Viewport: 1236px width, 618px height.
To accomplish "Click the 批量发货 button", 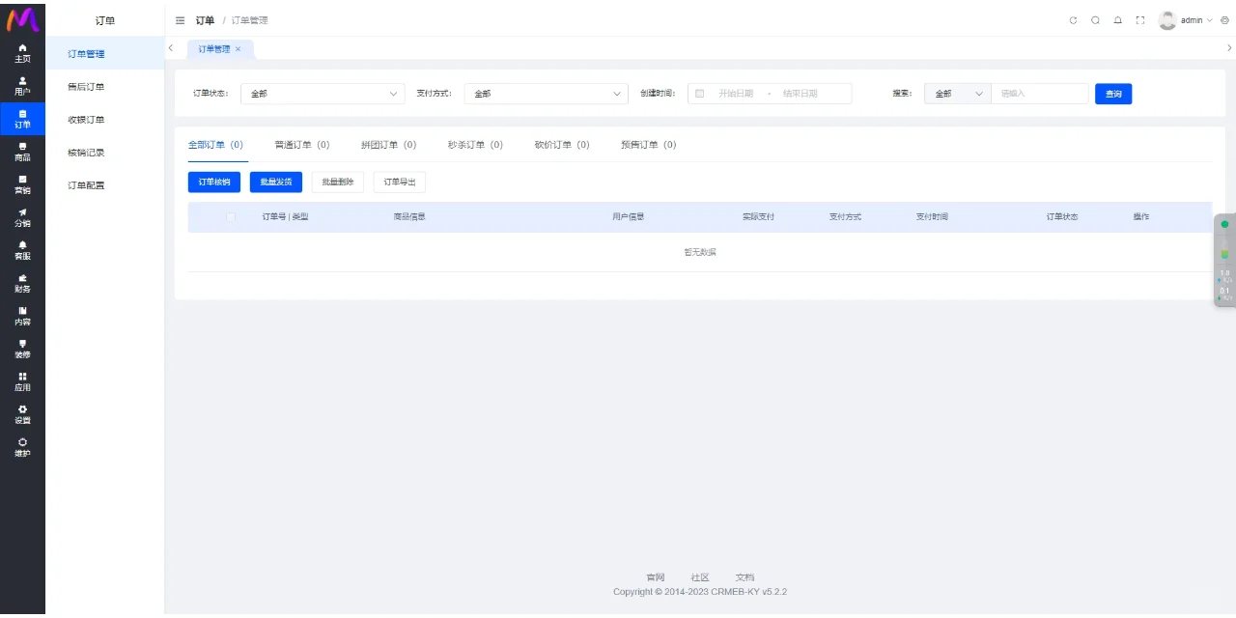I will click(x=275, y=182).
